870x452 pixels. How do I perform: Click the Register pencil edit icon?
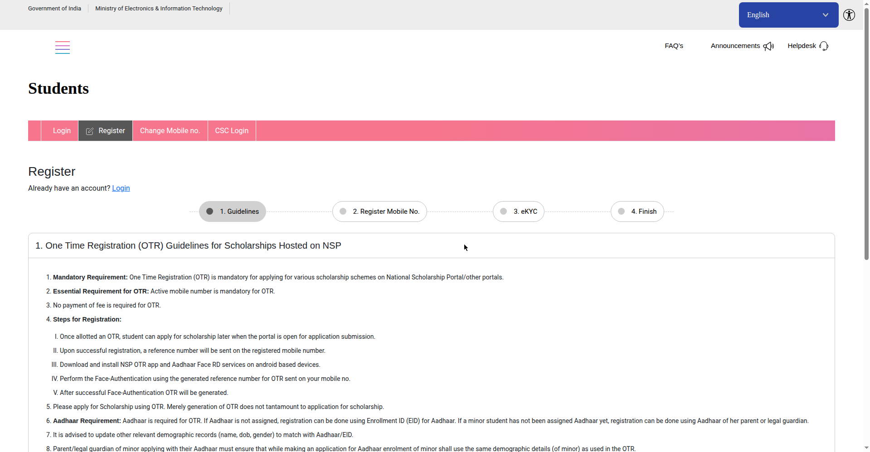[90, 131]
